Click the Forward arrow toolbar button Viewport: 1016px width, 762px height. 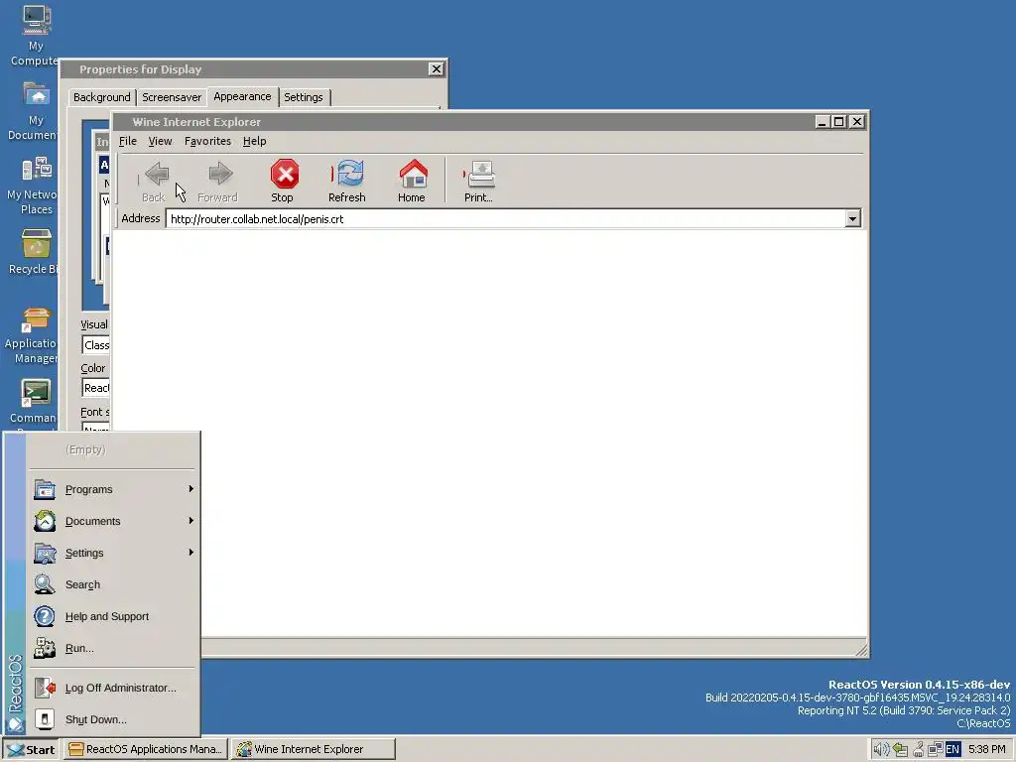[x=220, y=174]
